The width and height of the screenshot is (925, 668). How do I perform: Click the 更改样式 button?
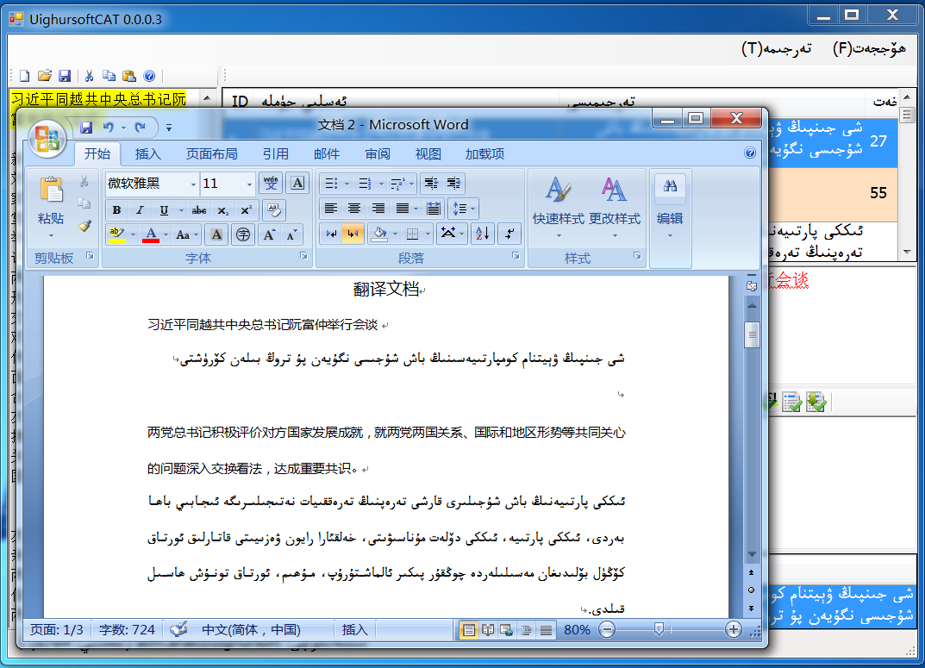pos(614,206)
